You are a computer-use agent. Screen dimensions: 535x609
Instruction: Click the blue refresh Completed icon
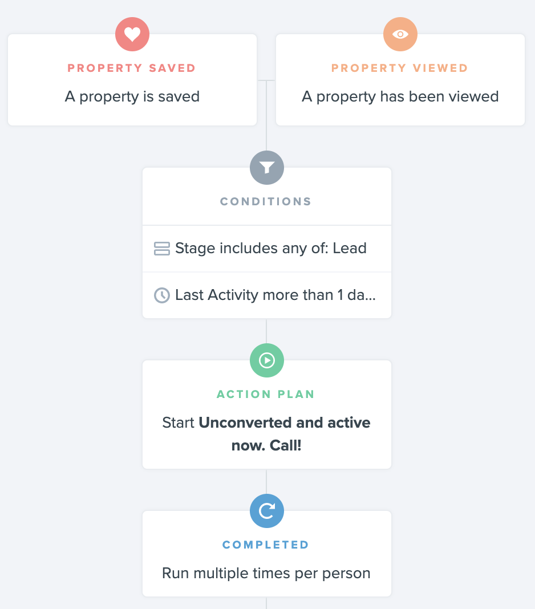tap(266, 511)
